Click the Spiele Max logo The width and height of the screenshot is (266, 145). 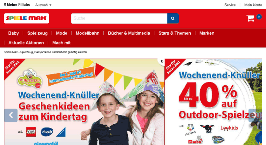pos(27,18)
